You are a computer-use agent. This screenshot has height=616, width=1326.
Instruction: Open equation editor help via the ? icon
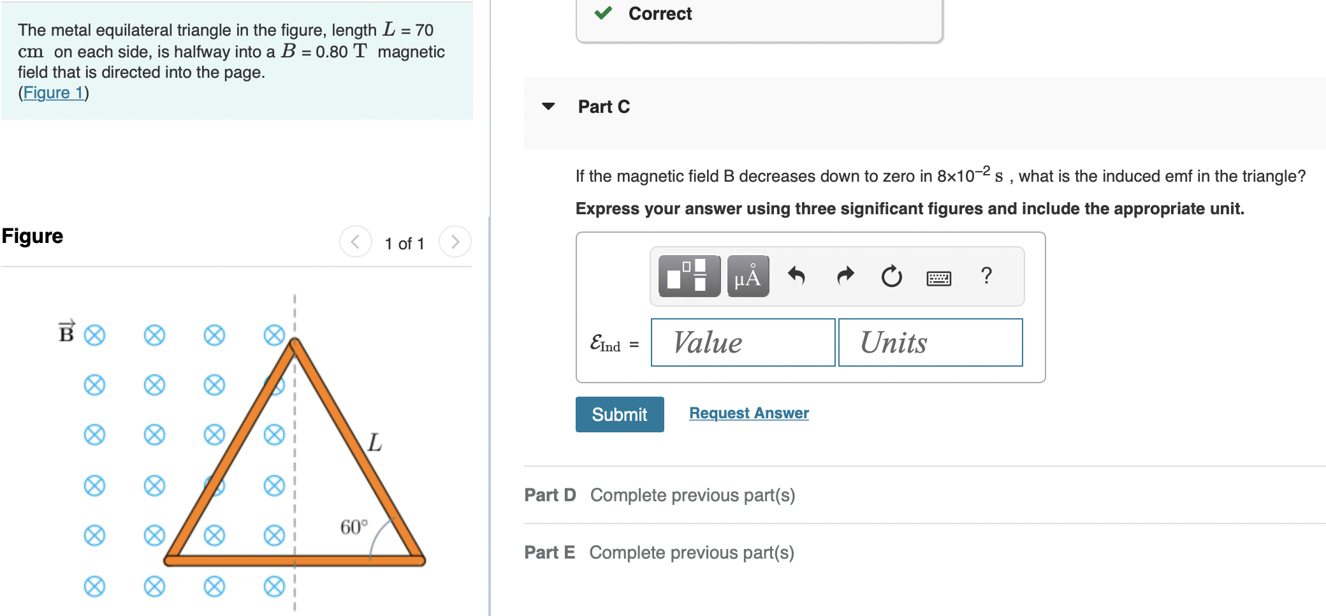[x=987, y=276]
